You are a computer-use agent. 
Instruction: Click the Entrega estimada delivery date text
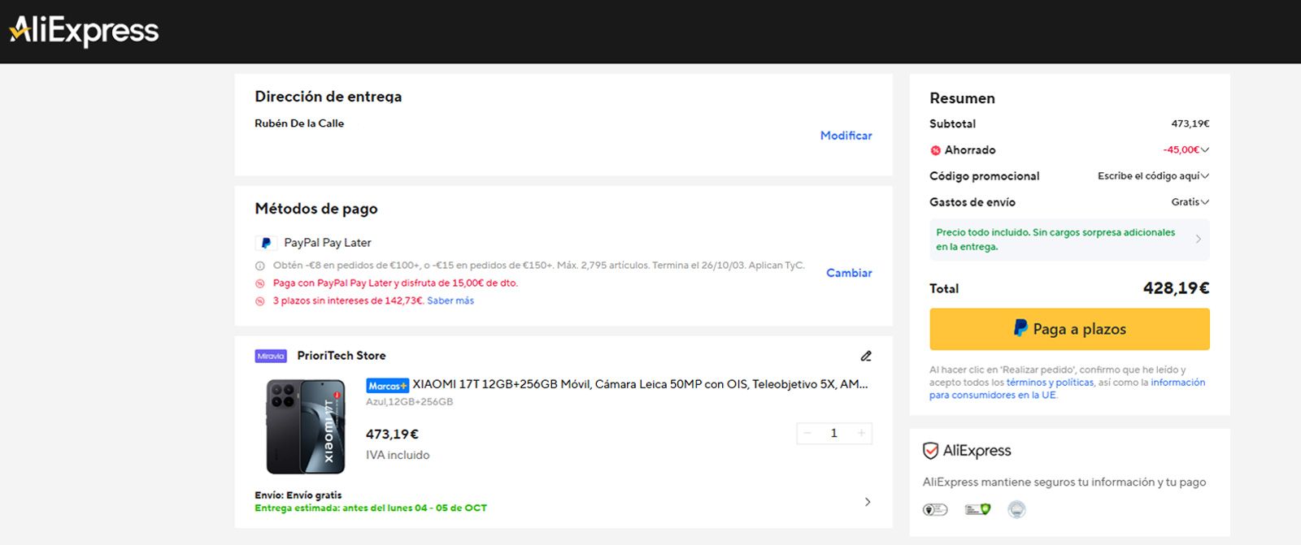coord(371,508)
